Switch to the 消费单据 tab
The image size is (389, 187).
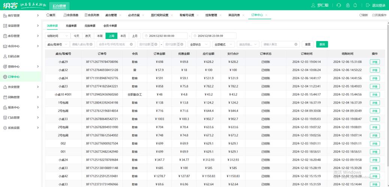tap(52, 25)
